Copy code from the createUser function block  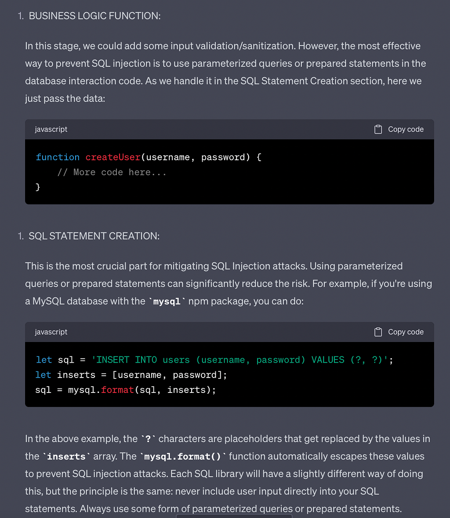coord(399,129)
